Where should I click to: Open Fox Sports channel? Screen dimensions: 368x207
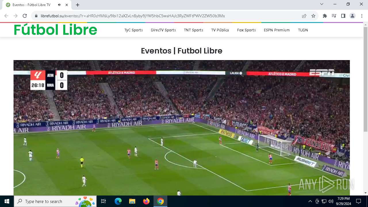coord(246,30)
